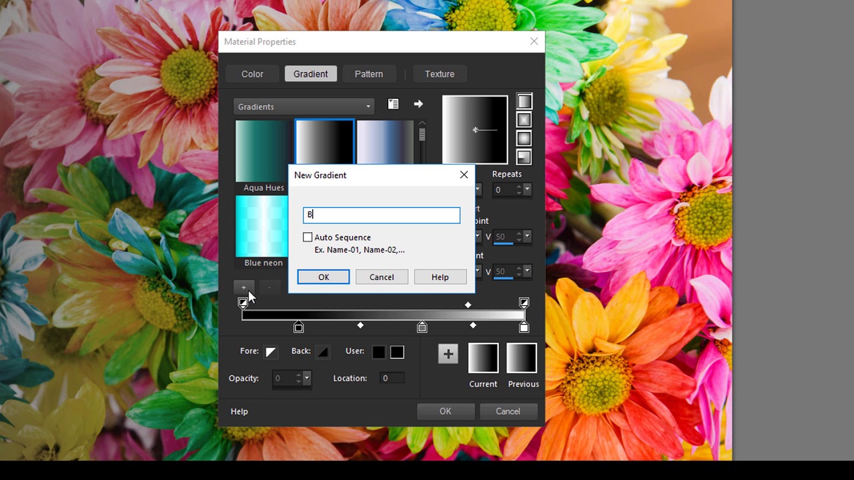Select the blue-white gradient thumbnail
The height and width of the screenshot is (480, 854).
385,142
